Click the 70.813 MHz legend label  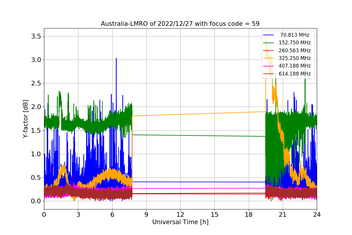click(295, 35)
